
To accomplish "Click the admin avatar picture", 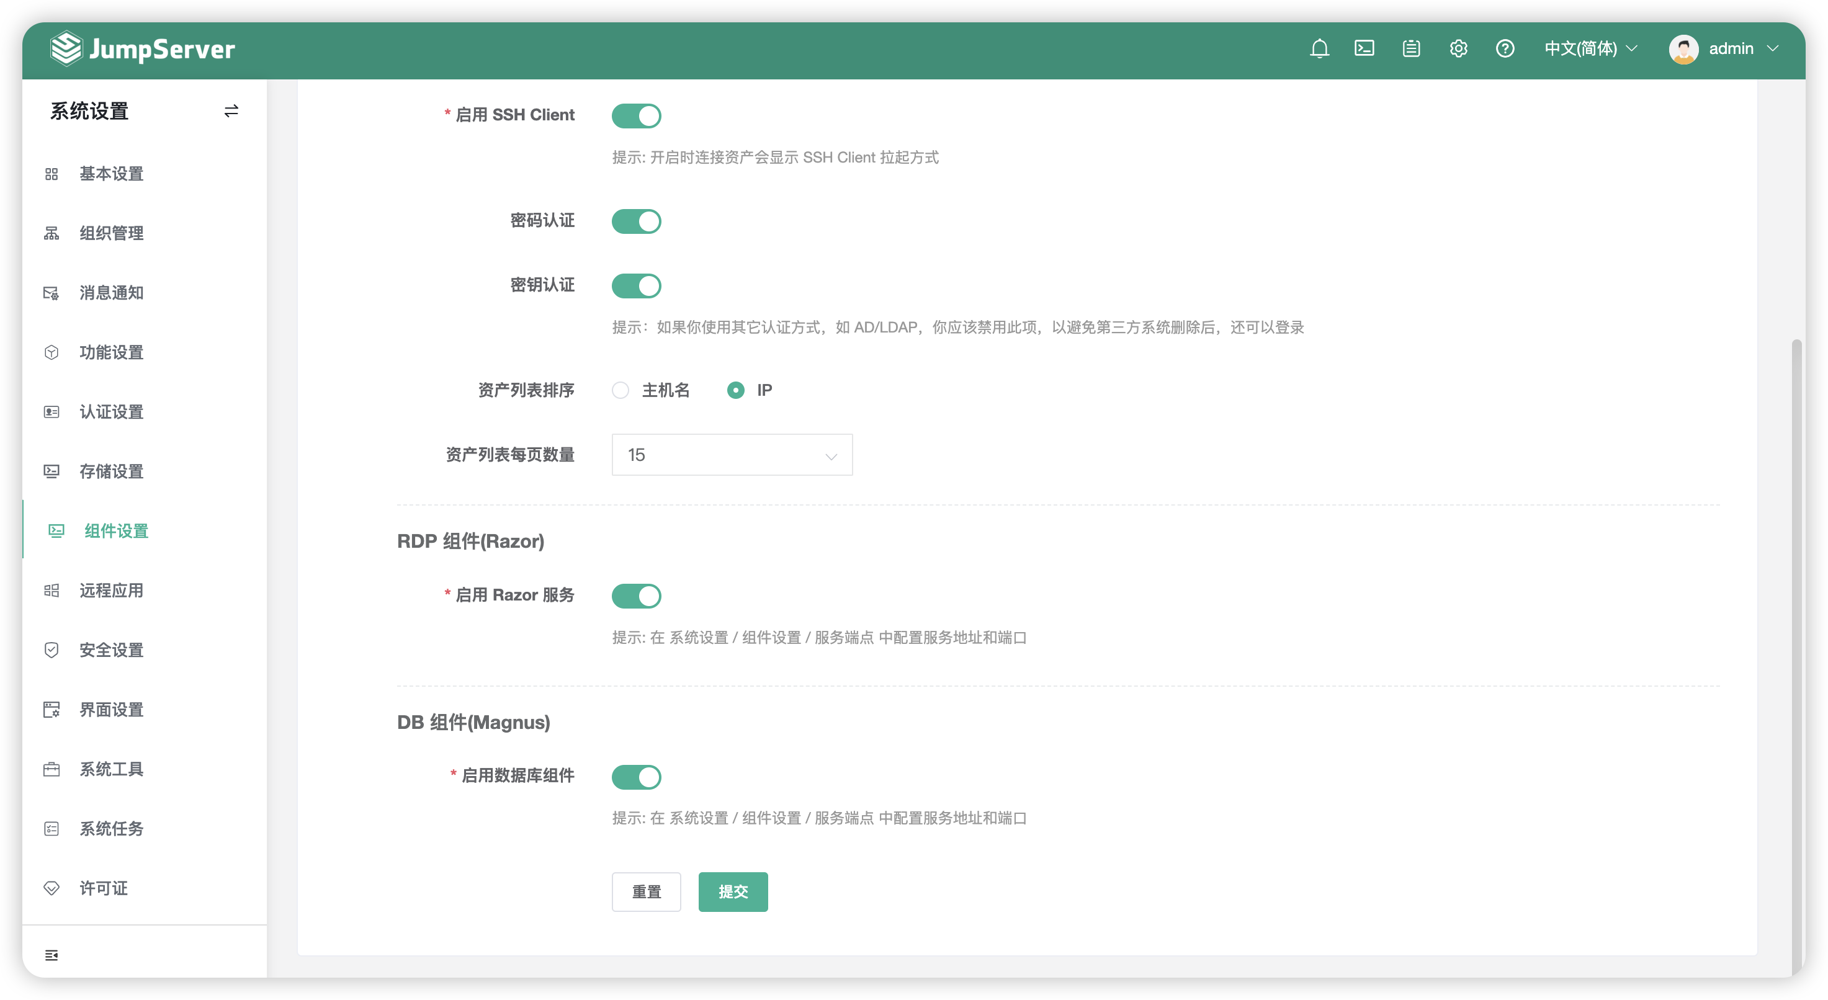I will (1683, 49).
